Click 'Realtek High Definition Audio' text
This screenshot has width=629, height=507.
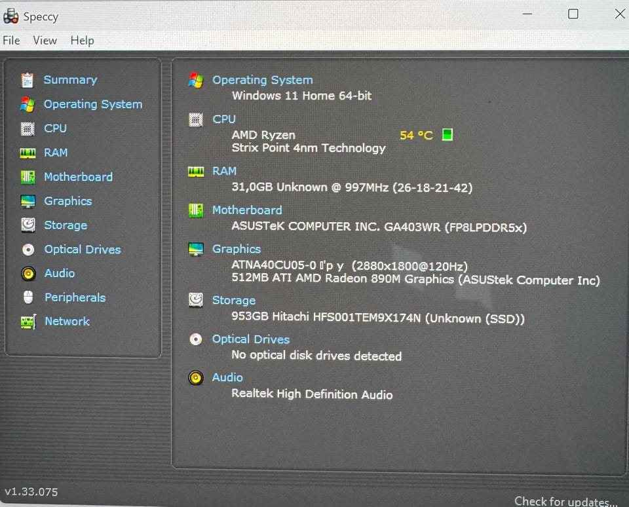[312, 394]
